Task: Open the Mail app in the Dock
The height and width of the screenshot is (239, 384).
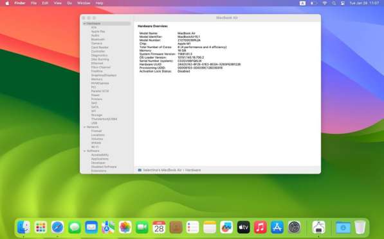Action: pos(91,227)
